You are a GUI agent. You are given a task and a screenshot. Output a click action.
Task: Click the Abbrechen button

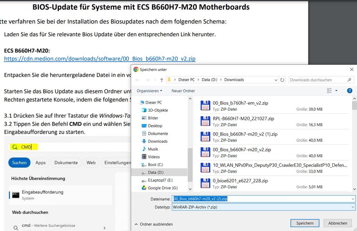coord(337,223)
